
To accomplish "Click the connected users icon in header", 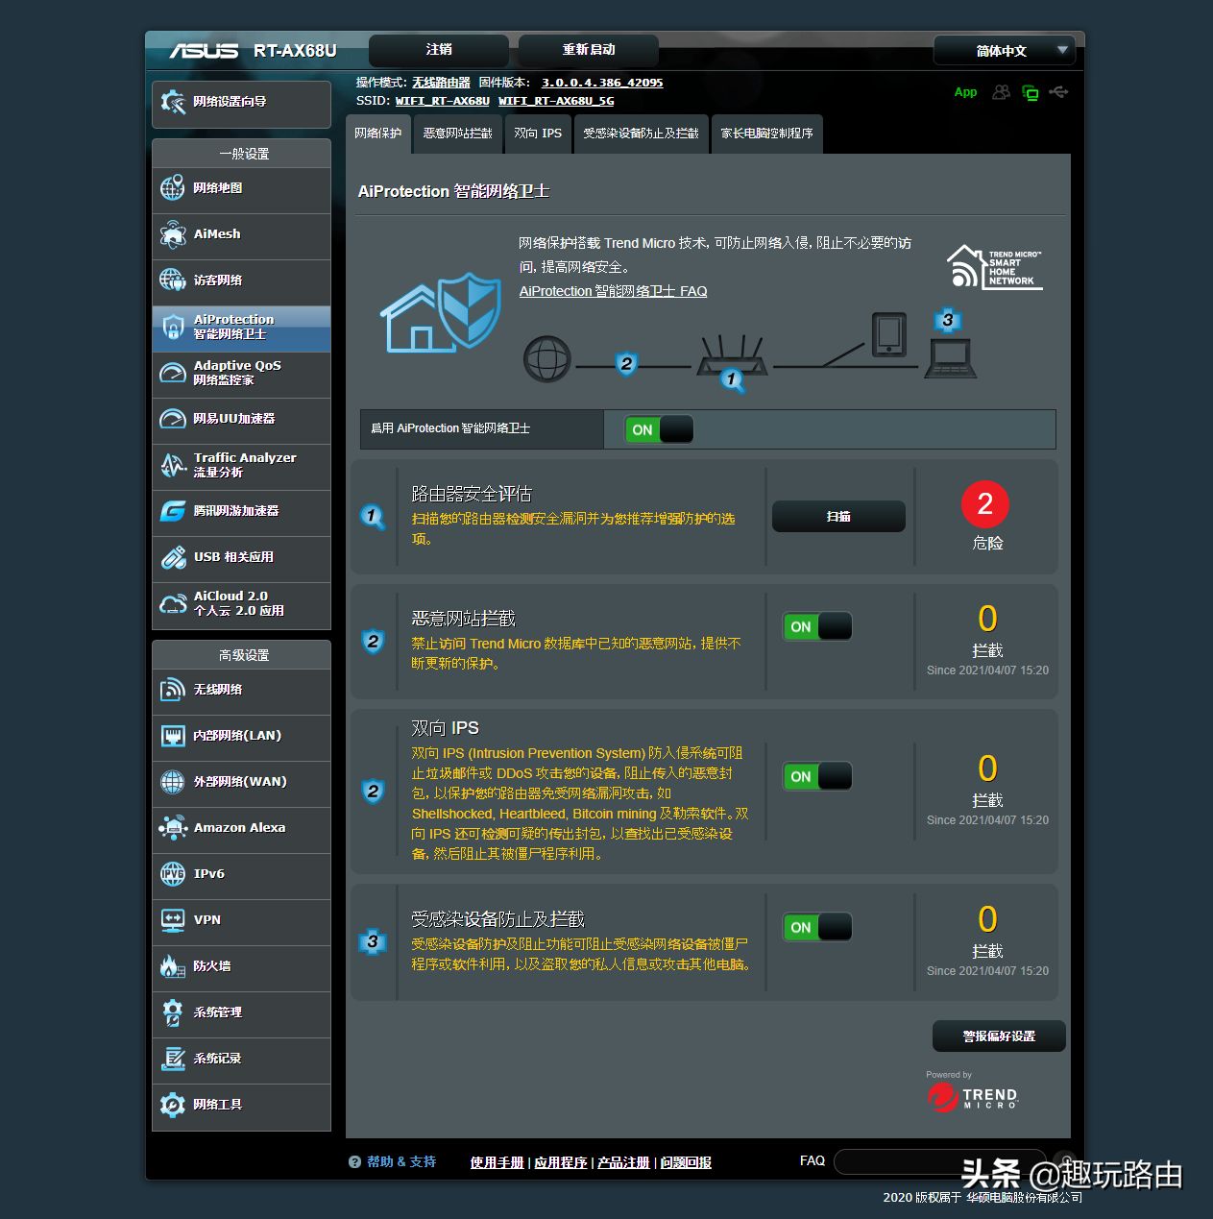I will click(1001, 92).
